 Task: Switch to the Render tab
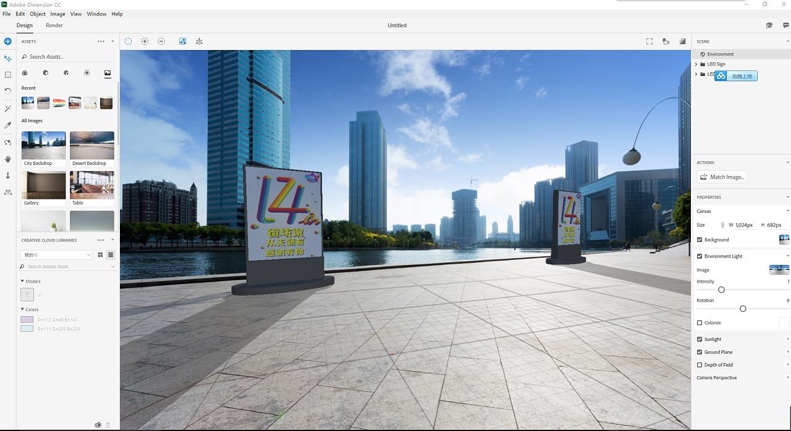54,25
